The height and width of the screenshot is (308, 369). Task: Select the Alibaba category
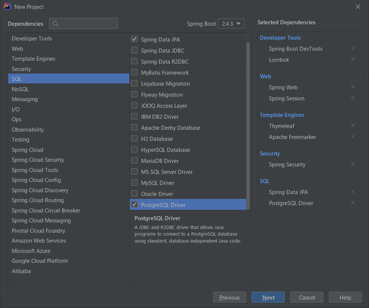click(x=69, y=271)
